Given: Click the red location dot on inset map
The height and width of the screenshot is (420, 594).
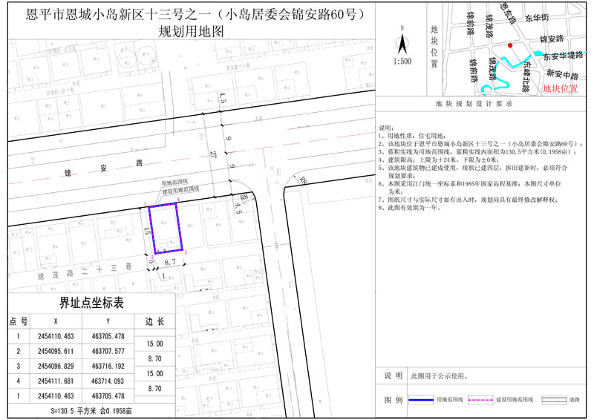Looking at the screenshot, I should (x=509, y=46).
